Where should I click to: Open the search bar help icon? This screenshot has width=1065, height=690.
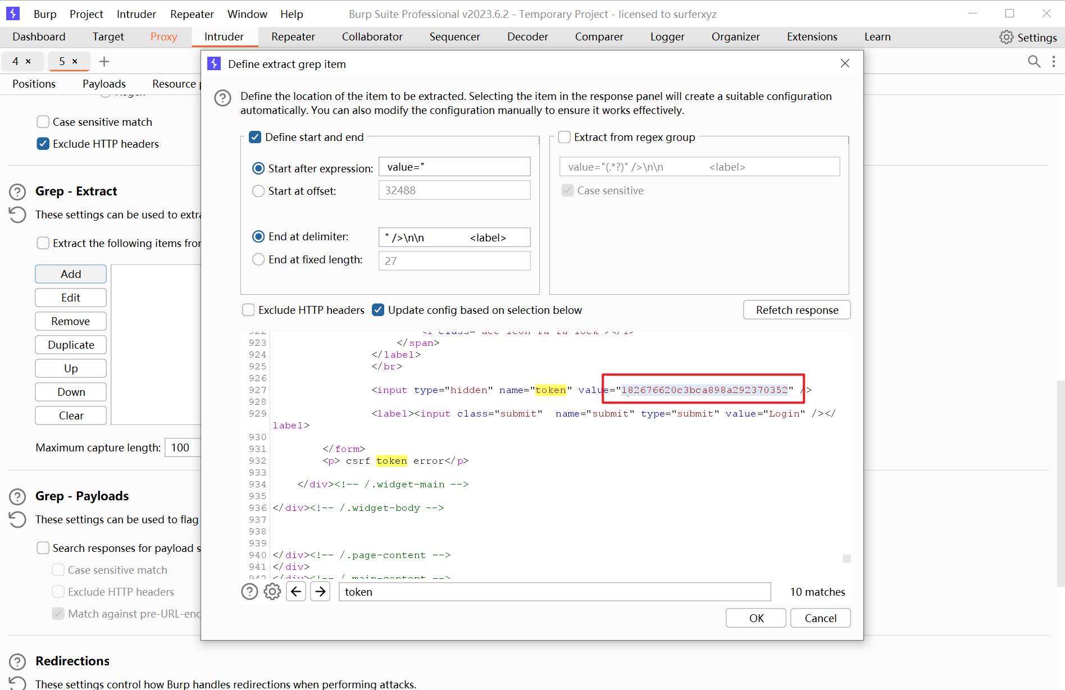249,592
